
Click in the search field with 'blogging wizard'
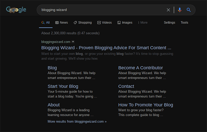click(99, 10)
